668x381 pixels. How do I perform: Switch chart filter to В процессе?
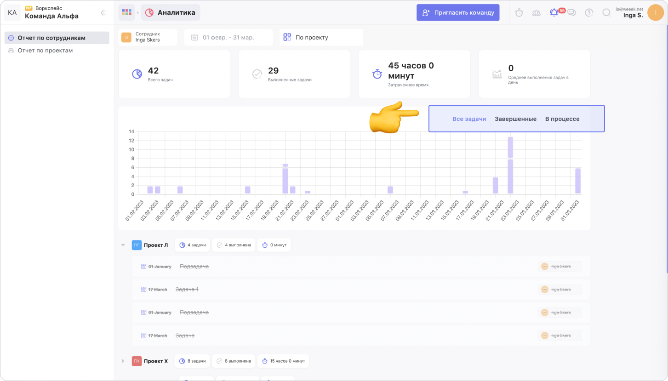562,119
